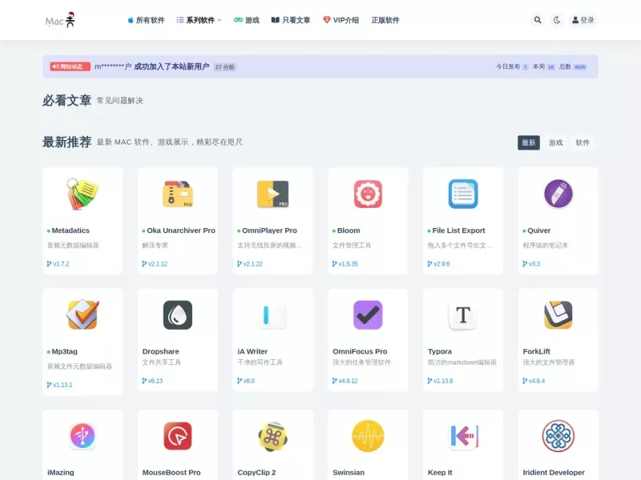Select the 游戏 filter tab

click(555, 142)
